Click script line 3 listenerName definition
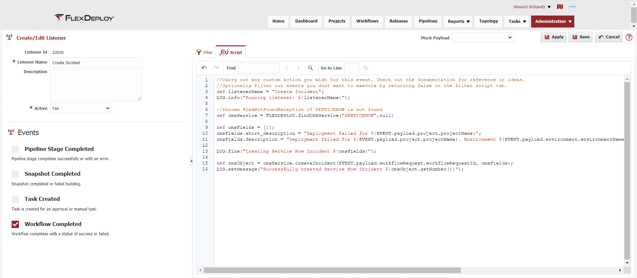The height and width of the screenshot is (278, 637). [x=270, y=92]
